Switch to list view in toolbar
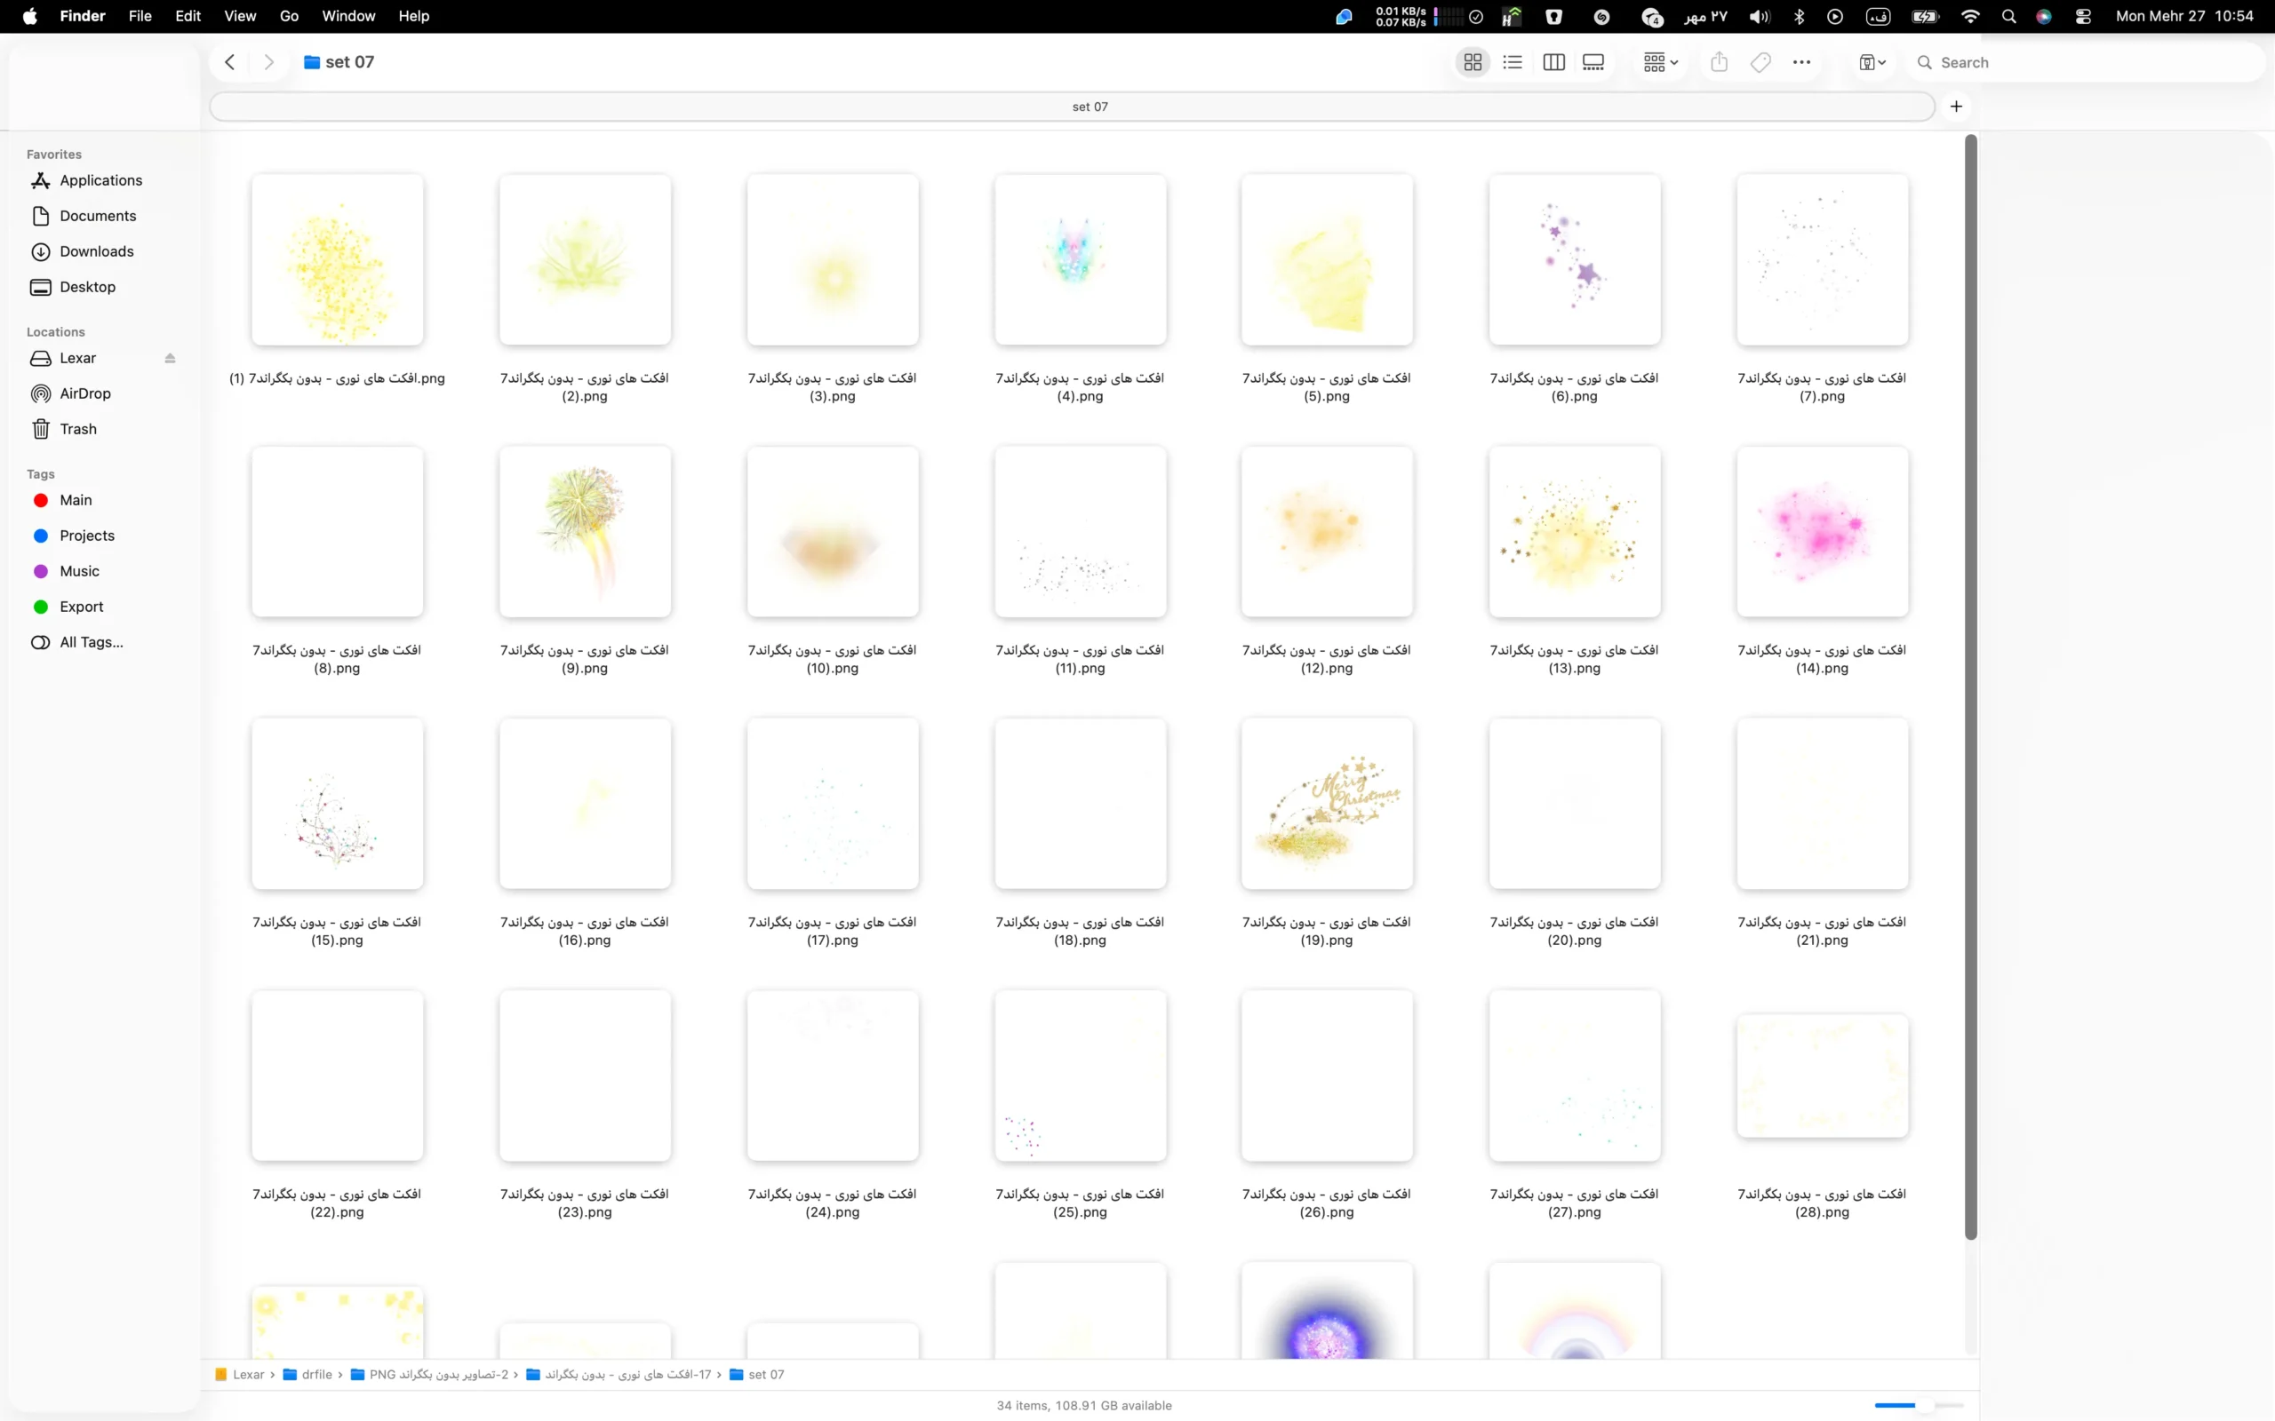 tap(1513, 62)
